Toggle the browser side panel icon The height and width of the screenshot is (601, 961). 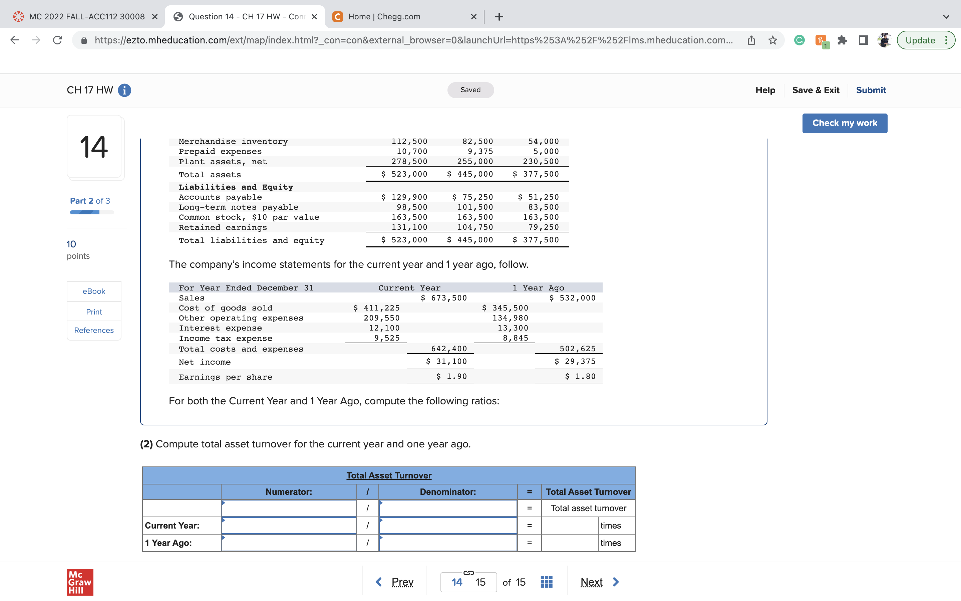(x=863, y=40)
